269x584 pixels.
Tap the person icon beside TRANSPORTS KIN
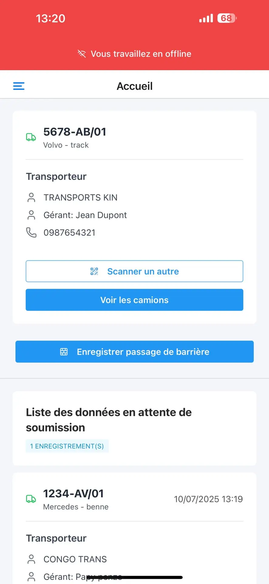click(31, 197)
